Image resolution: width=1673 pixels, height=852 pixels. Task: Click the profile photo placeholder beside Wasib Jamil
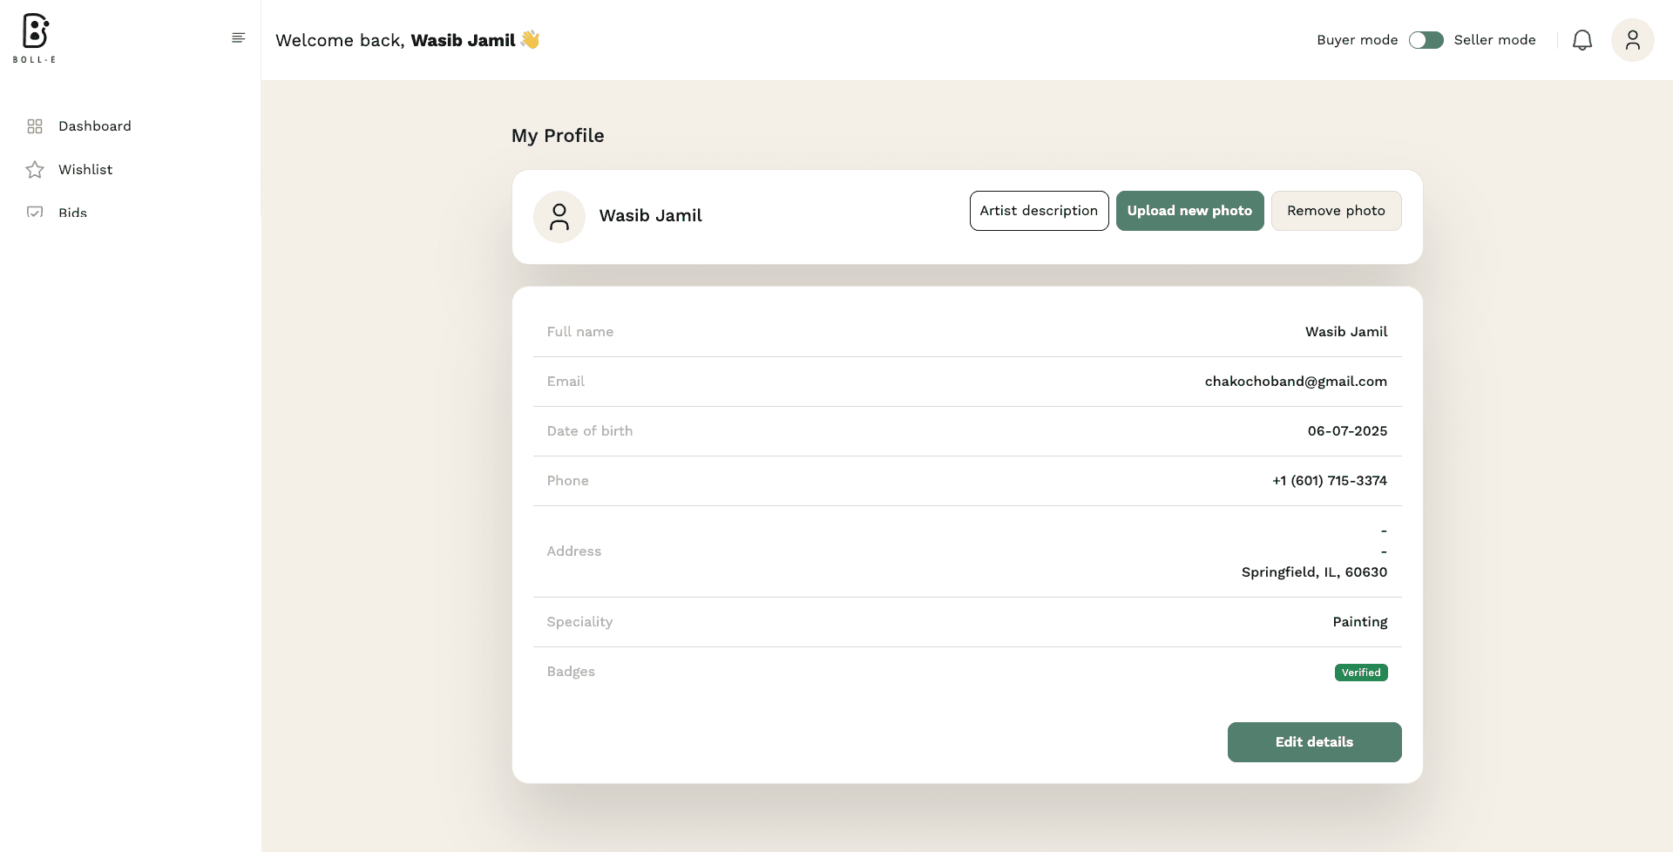[x=559, y=217]
